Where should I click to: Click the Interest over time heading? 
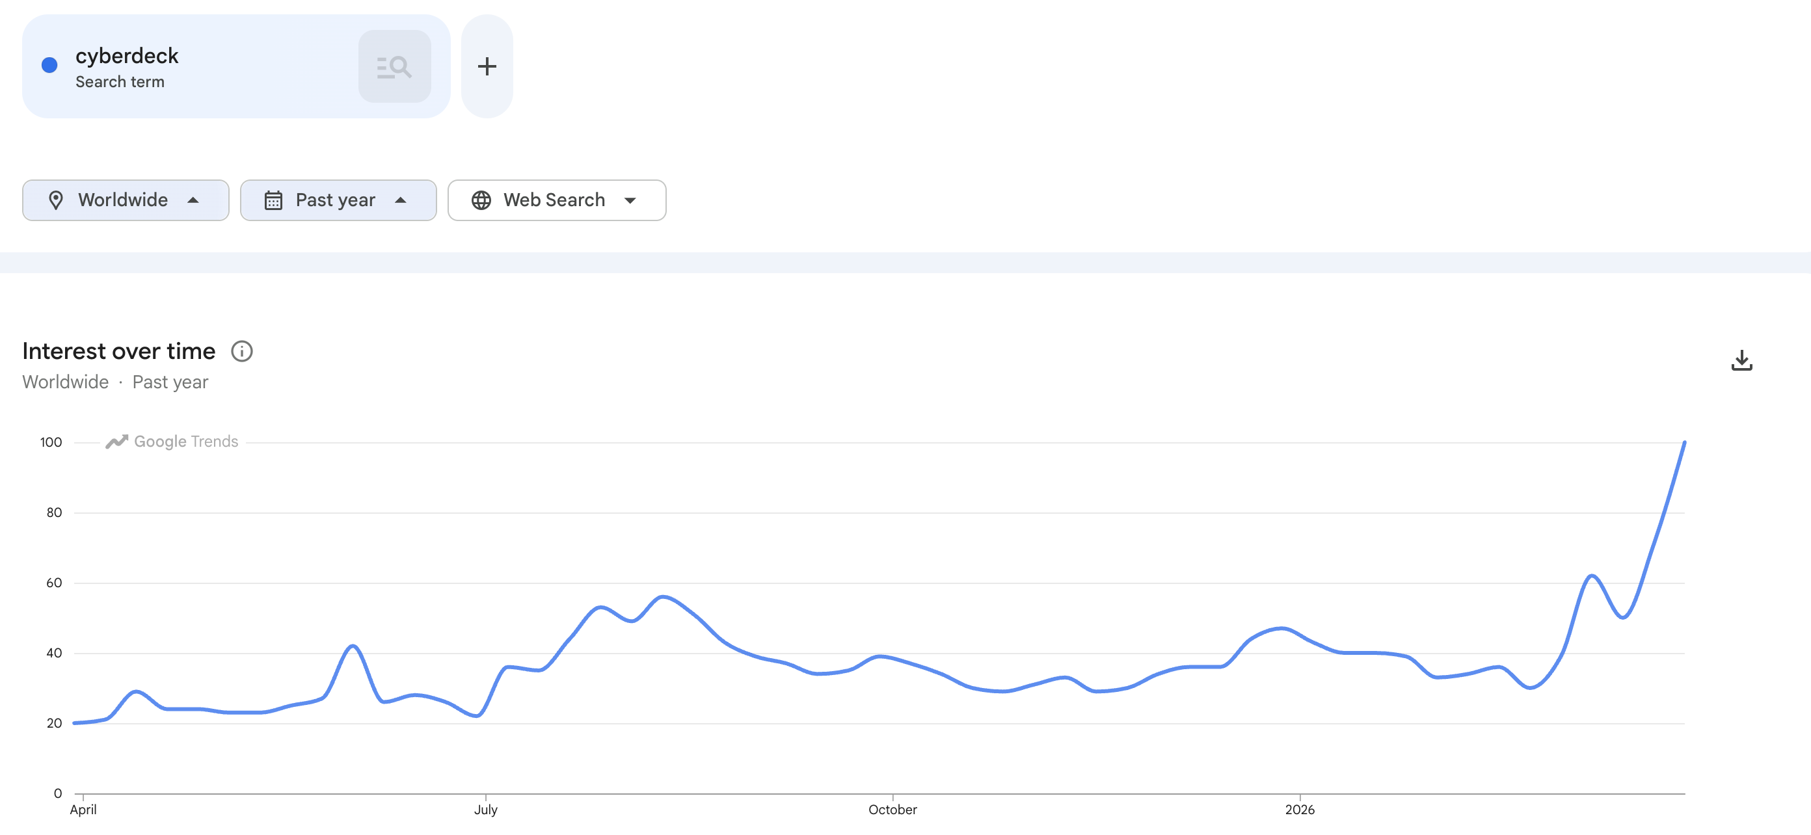119,351
